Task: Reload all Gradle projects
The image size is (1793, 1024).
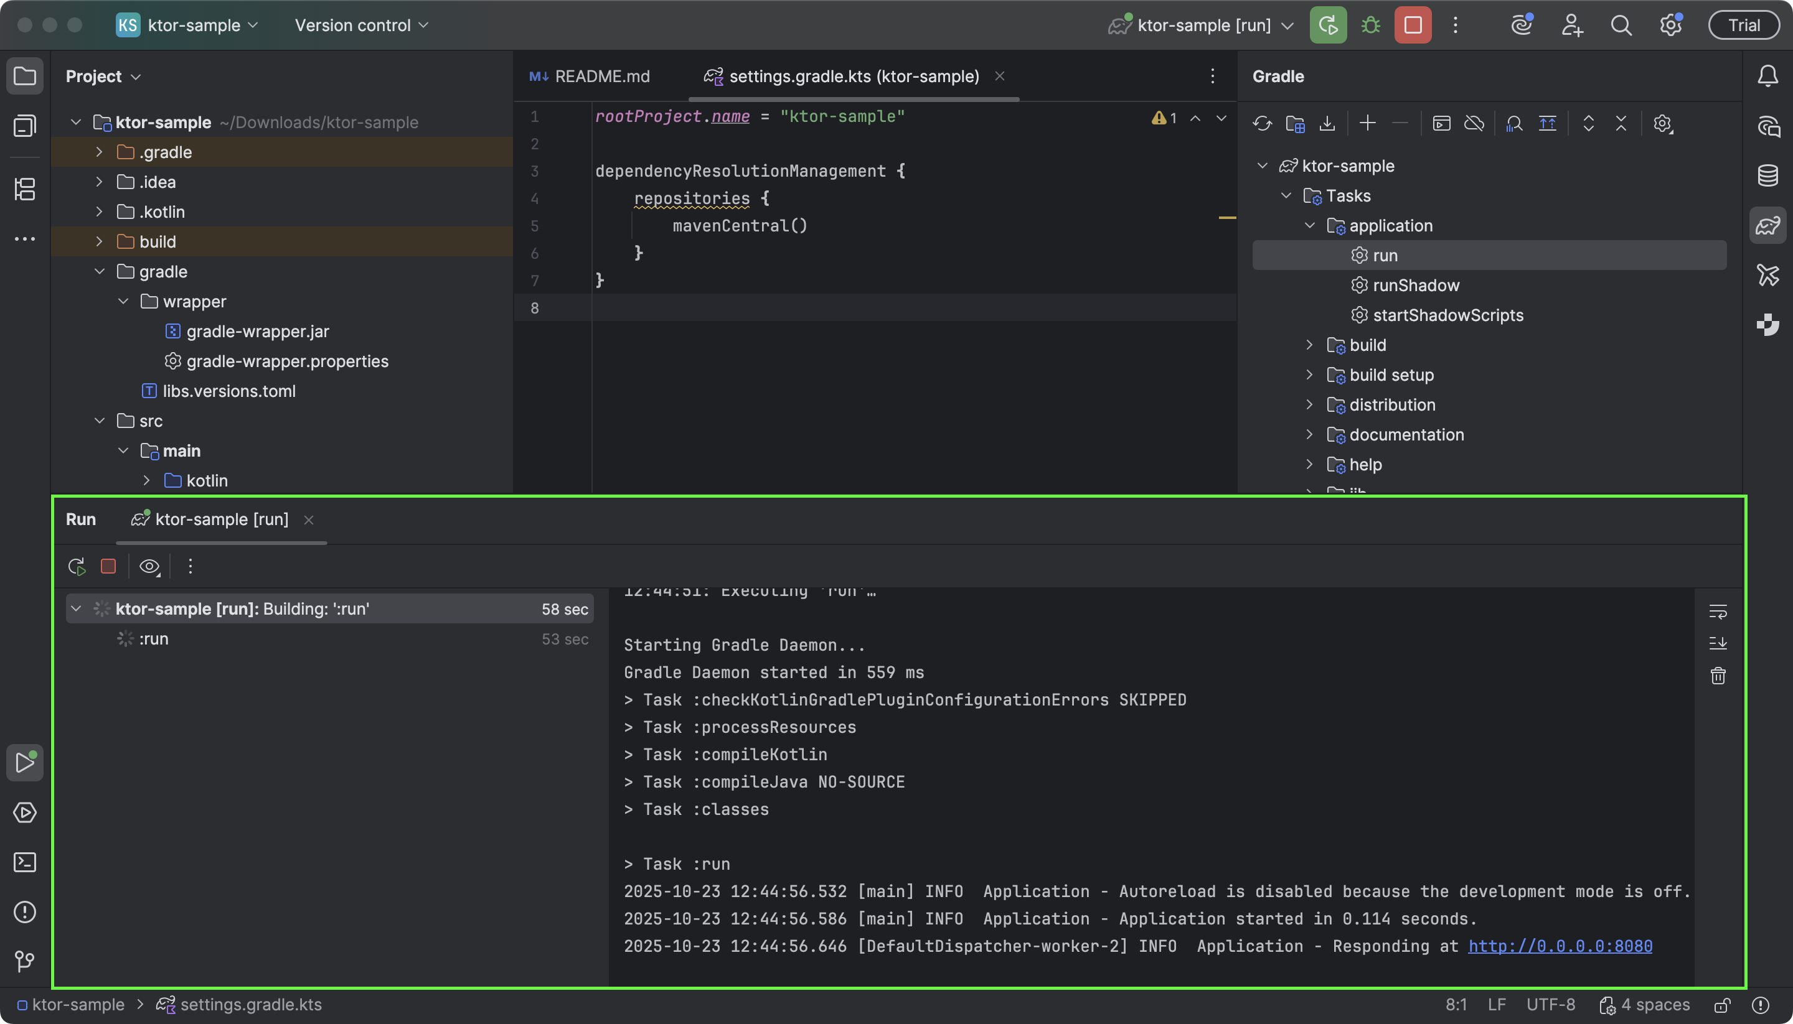Action: point(1262,123)
